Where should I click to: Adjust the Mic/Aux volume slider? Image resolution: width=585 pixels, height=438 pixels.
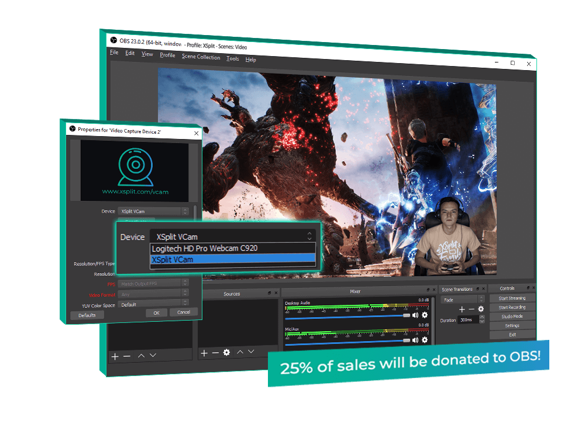347,342
